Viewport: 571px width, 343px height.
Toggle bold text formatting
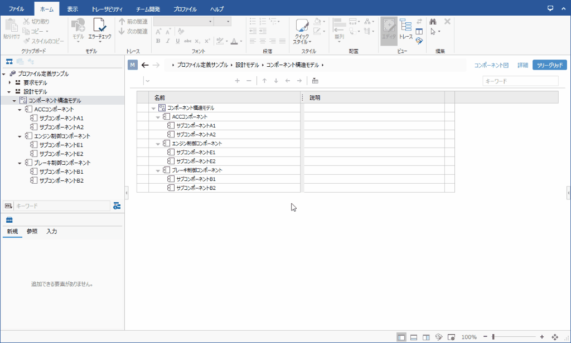[158, 41]
